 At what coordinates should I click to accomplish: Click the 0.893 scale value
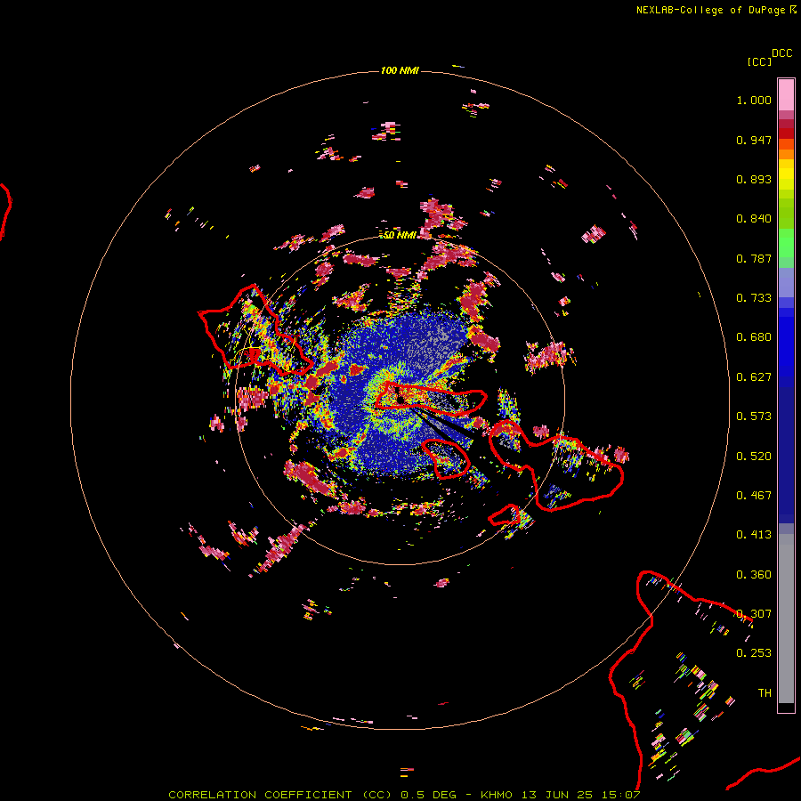point(754,179)
